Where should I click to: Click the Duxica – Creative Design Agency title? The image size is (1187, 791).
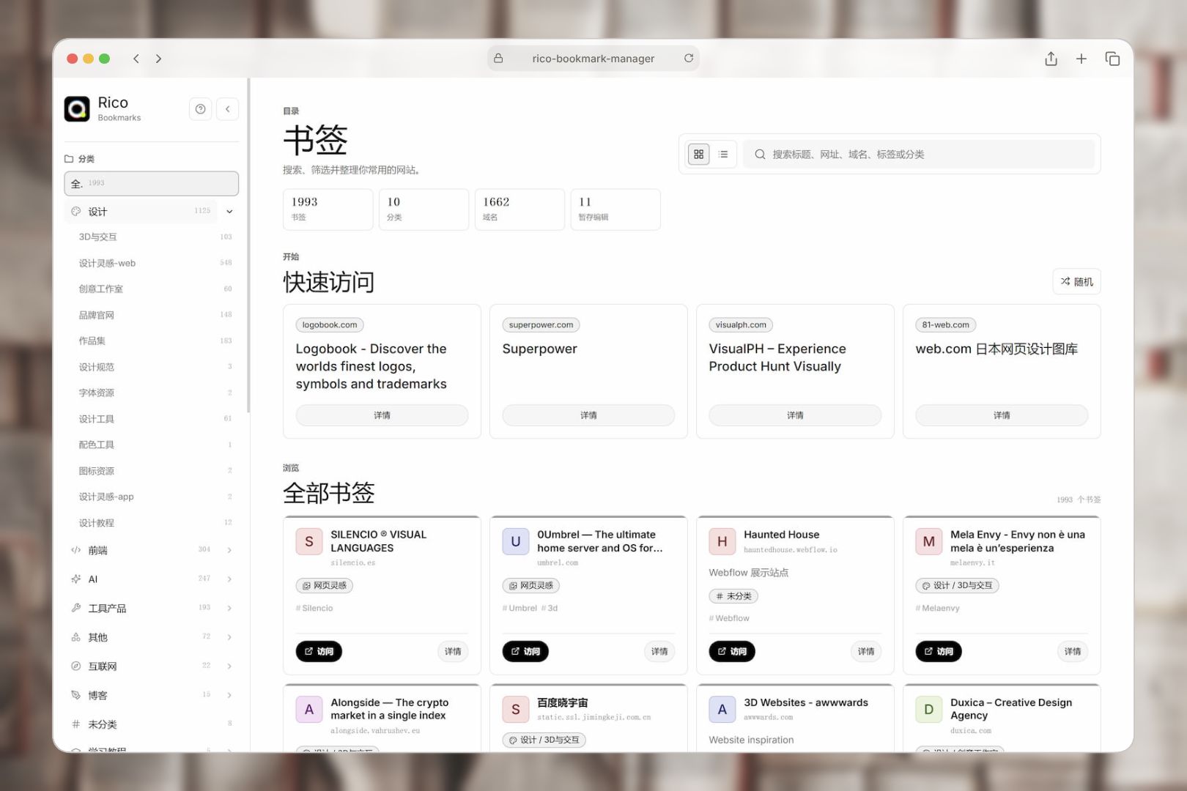1011,709
